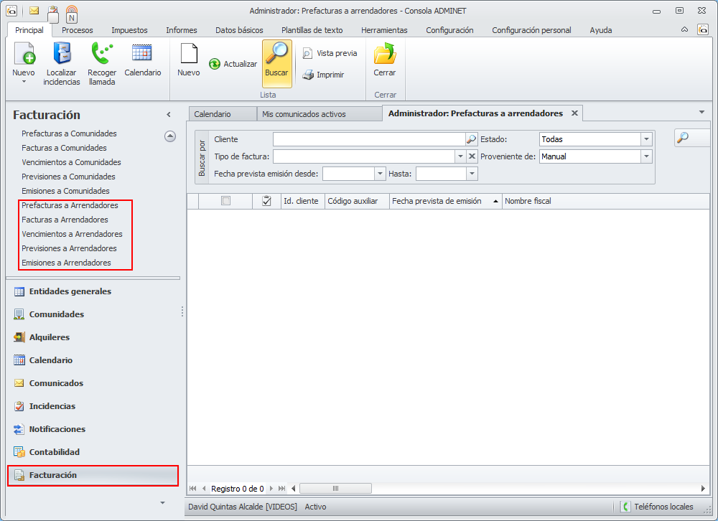Image resolution: width=718 pixels, height=521 pixels.
Task: Open the Tipo de factura dropdown arrow
Action: (460, 156)
